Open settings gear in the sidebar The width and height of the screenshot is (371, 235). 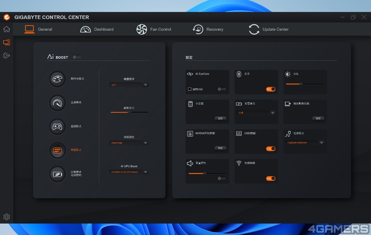coord(6,217)
